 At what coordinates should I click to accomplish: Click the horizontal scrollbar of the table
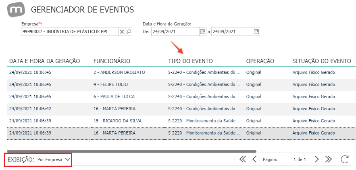(x=131, y=151)
